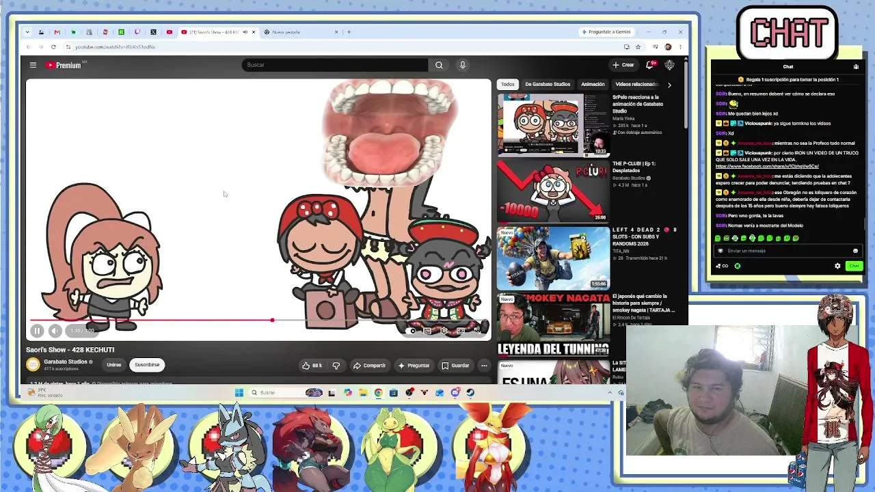Open File Explorer from the taskbar
The height and width of the screenshot is (492, 875).
[x=363, y=393]
